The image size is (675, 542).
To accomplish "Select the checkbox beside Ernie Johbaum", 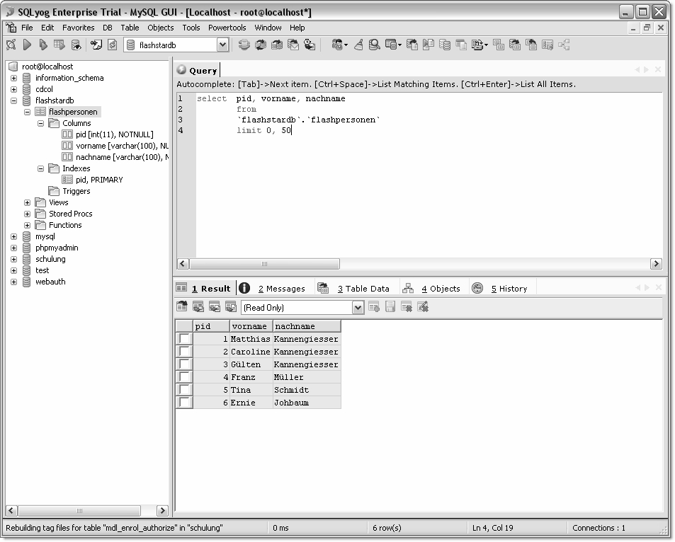I will point(184,403).
